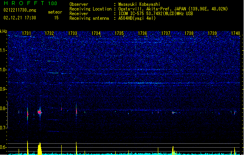Click the 'Observer' field label

point(79,4)
